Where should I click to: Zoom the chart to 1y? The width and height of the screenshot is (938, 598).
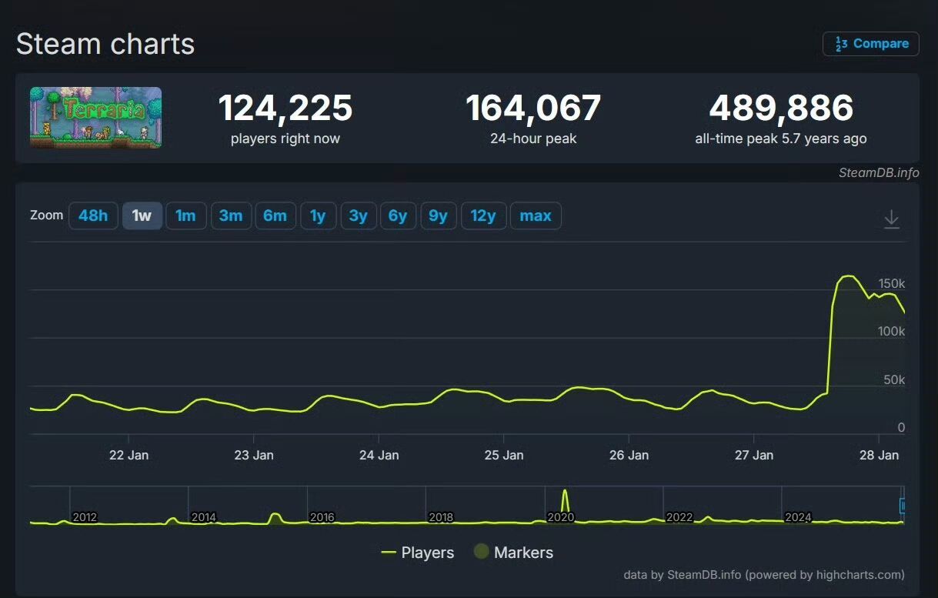318,215
